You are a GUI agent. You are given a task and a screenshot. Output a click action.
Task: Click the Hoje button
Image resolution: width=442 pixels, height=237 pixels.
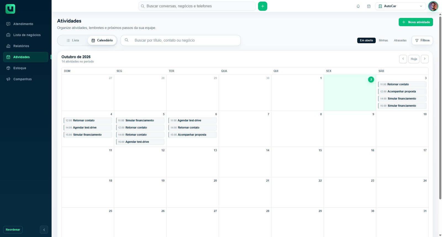click(x=414, y=59)
